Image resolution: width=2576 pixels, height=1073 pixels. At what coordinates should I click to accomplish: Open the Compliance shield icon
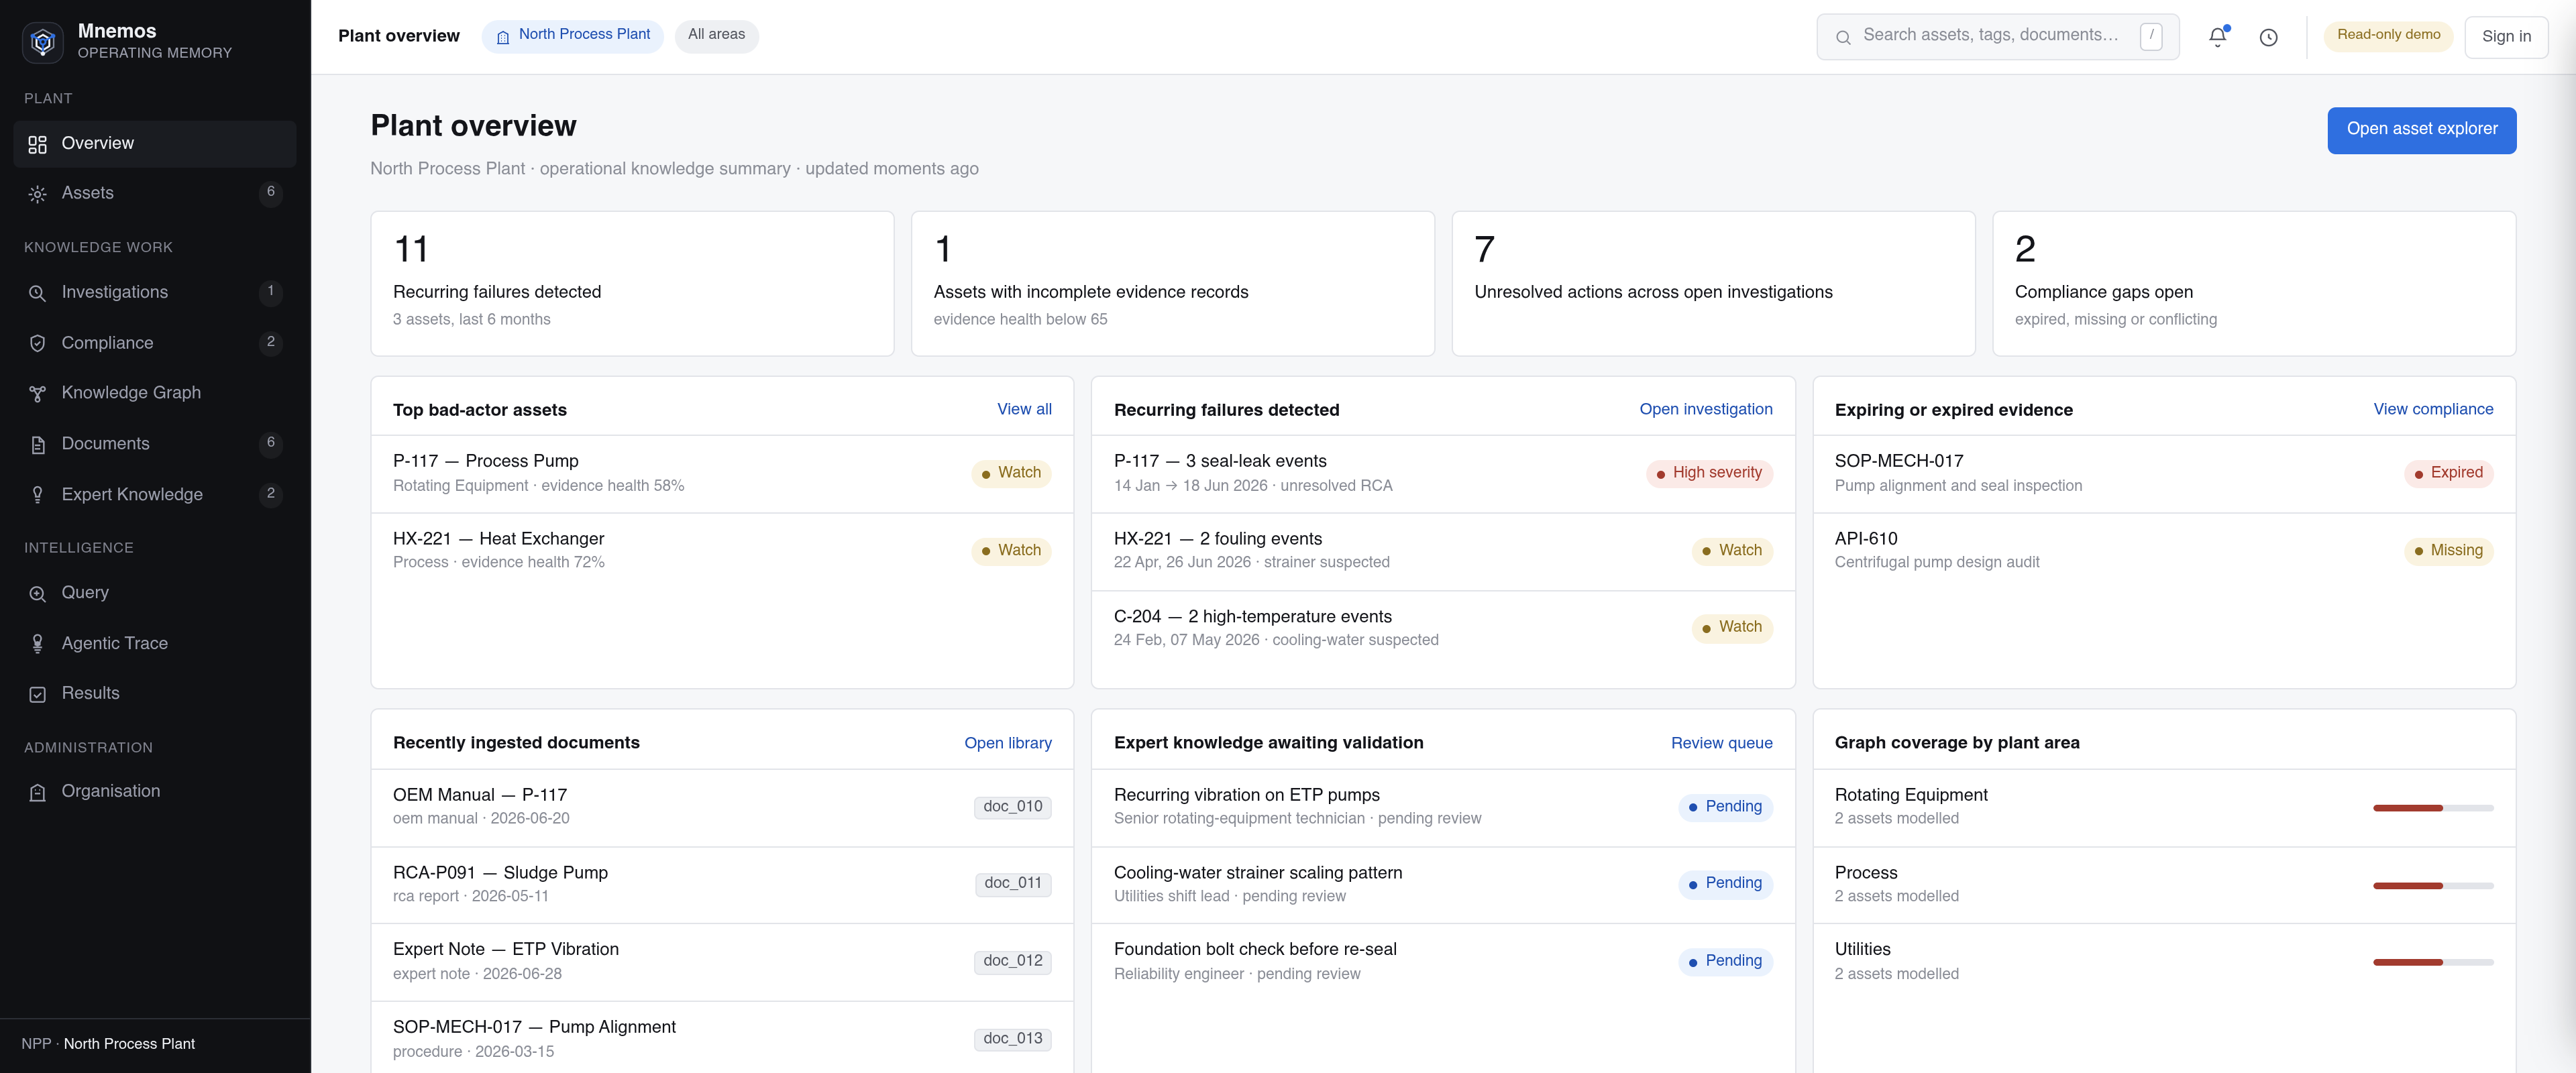point(38,343)
